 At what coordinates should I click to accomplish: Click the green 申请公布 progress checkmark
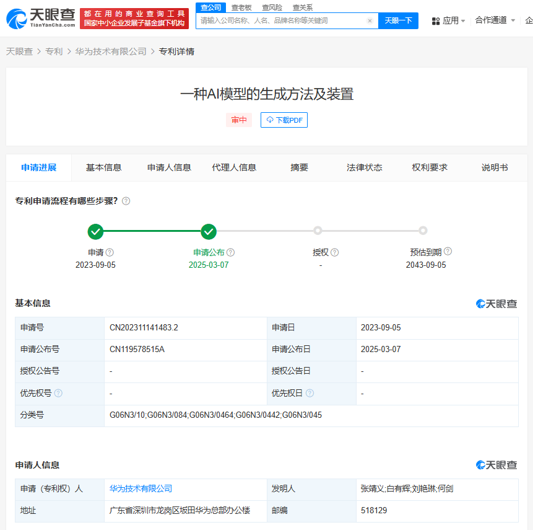209,232
